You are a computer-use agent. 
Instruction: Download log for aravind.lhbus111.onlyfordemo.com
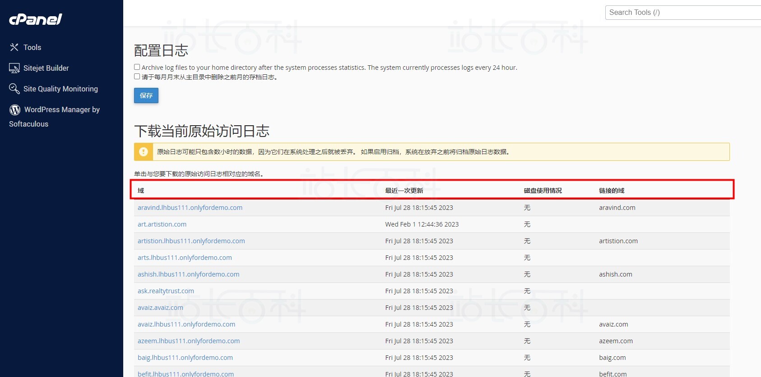tap(190, 208)
